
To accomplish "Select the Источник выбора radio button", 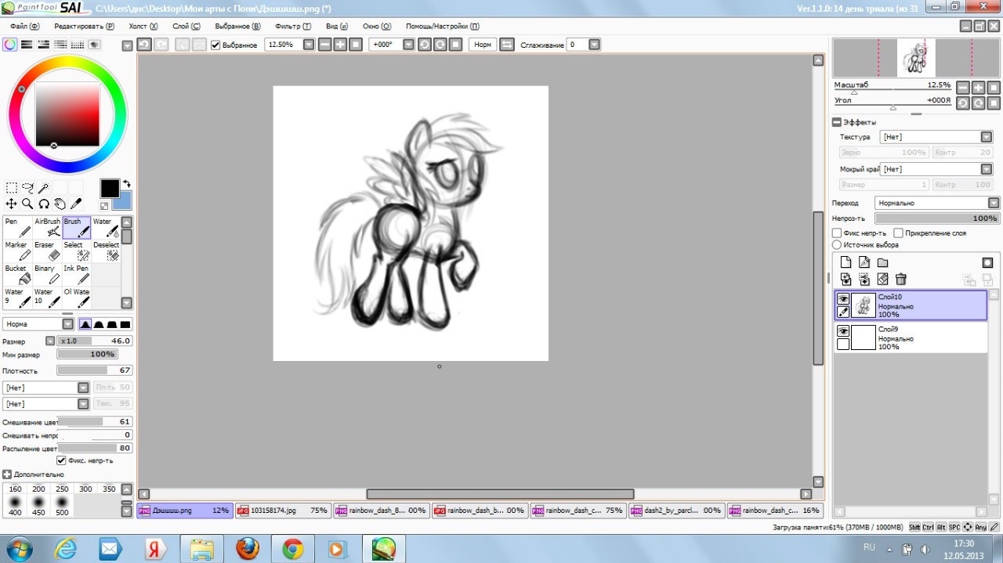I will (837, 245).
